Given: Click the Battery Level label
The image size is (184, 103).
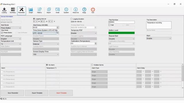Looking at the screenshot, I should [x=113, y=30].
